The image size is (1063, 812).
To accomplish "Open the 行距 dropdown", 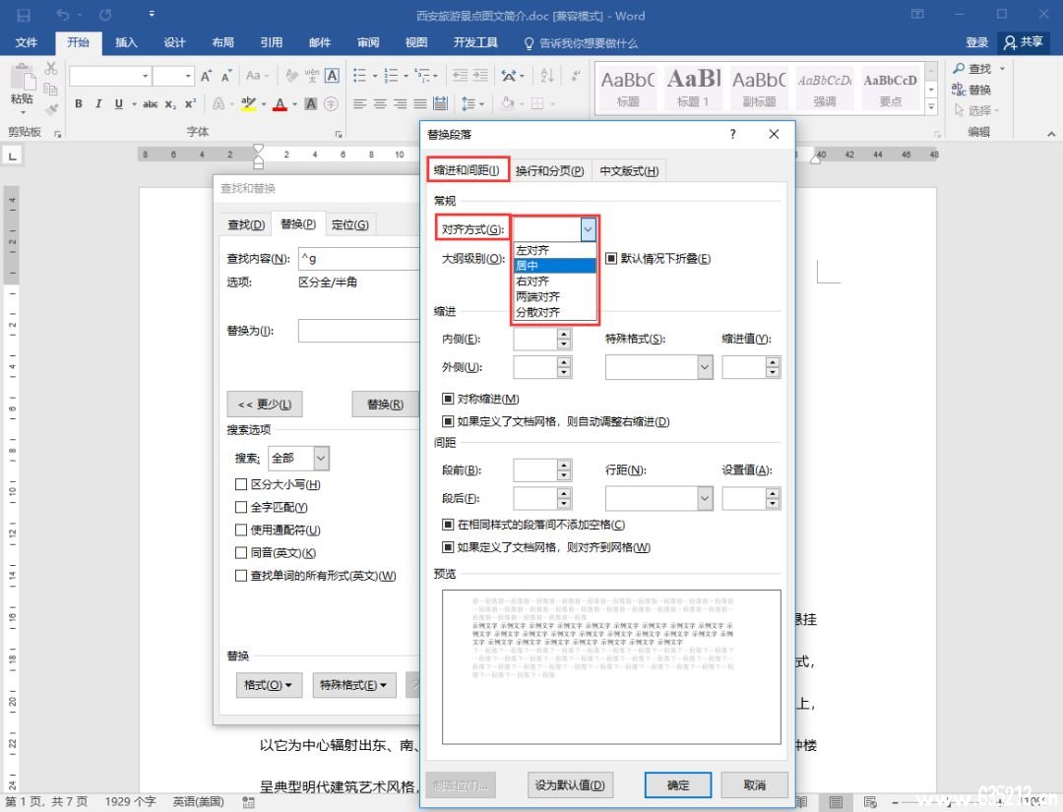I will click(x=705, y=499).
